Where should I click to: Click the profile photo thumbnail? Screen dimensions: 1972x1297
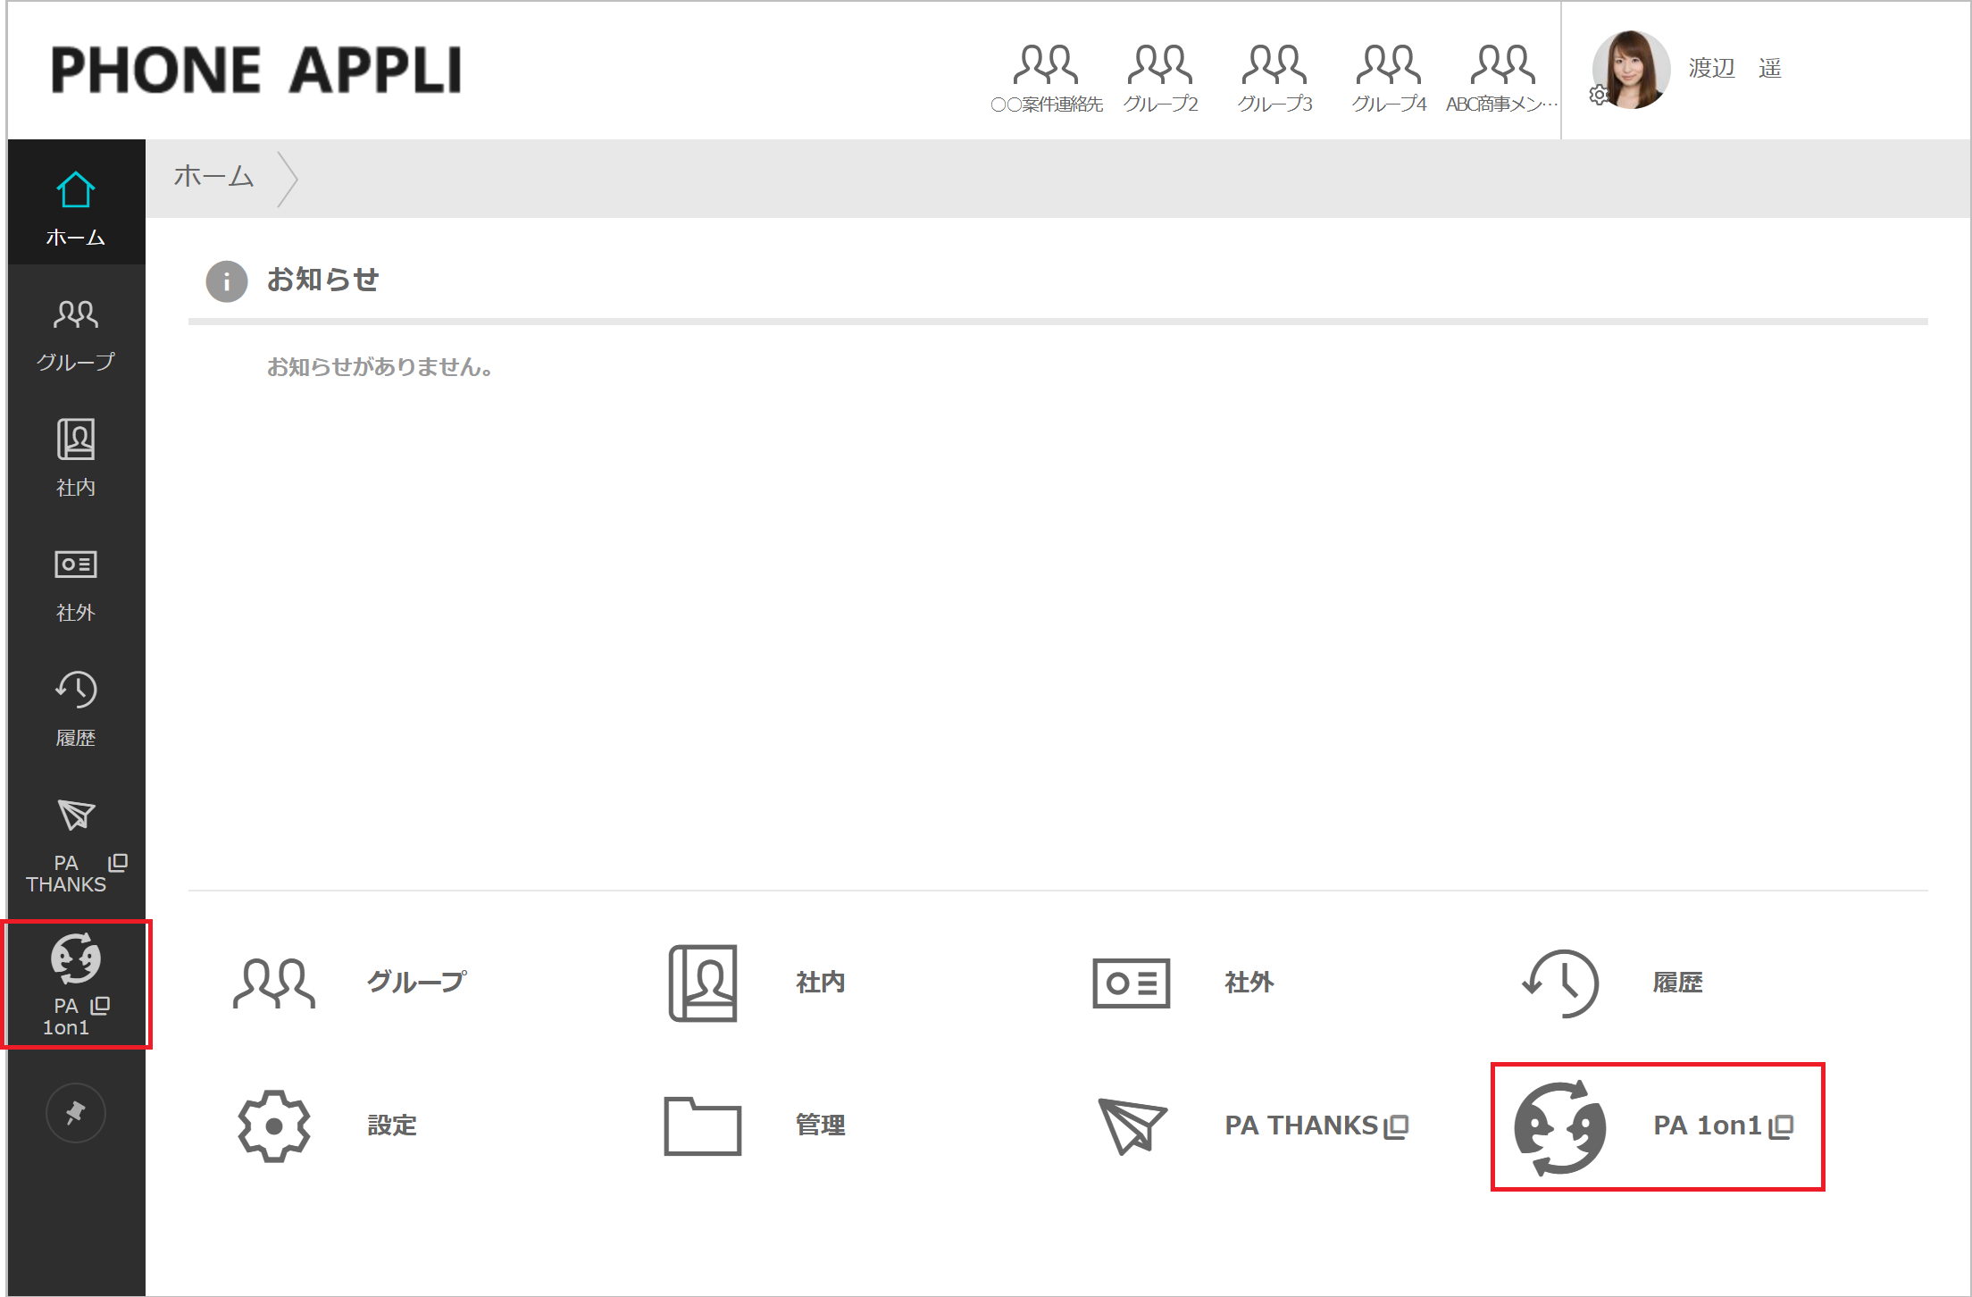(1631, 71)
